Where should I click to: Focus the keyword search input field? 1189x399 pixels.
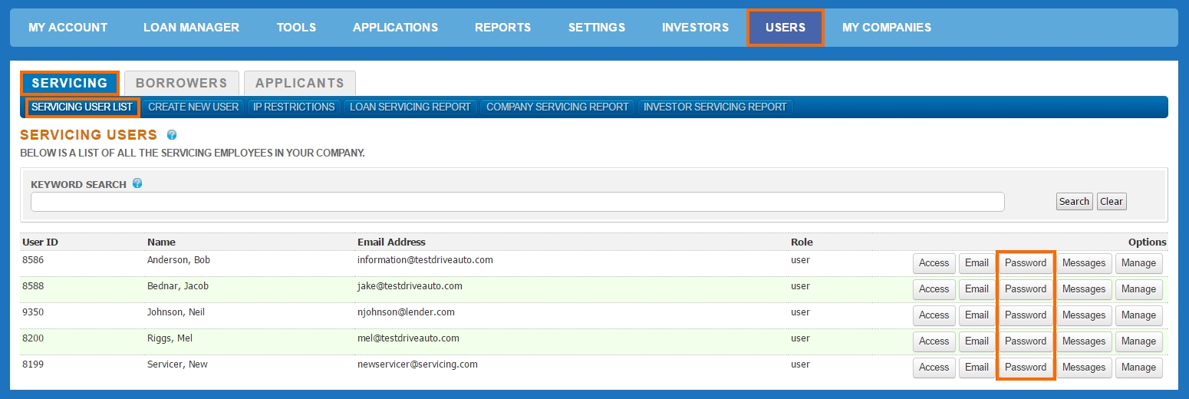point(518,202)
